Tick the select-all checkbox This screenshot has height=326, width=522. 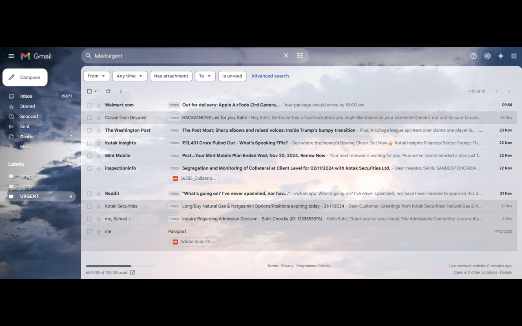point(89,91)
